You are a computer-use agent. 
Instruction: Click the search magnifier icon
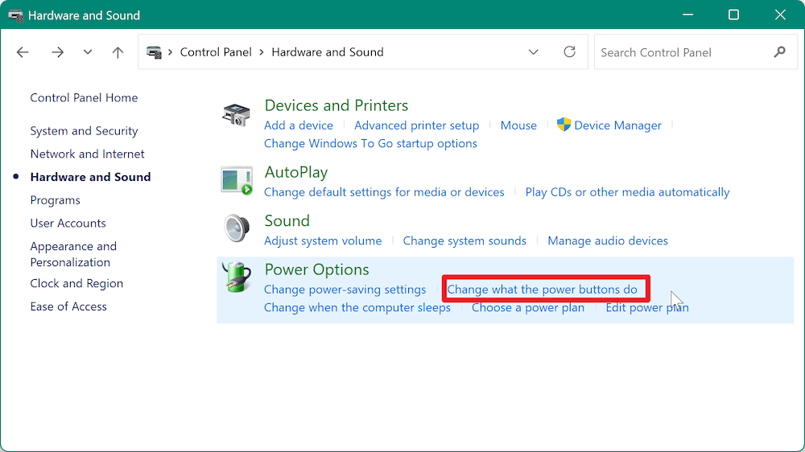pos(778,52)
